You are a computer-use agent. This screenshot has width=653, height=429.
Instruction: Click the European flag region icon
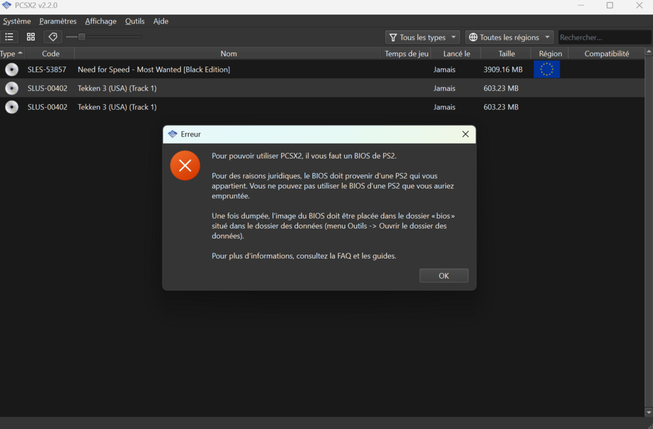547,69
